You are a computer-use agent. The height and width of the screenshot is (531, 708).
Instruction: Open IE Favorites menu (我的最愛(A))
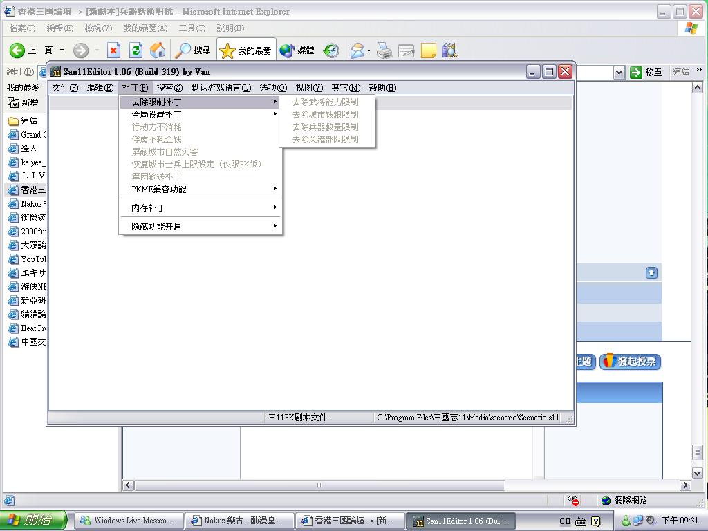145,28
